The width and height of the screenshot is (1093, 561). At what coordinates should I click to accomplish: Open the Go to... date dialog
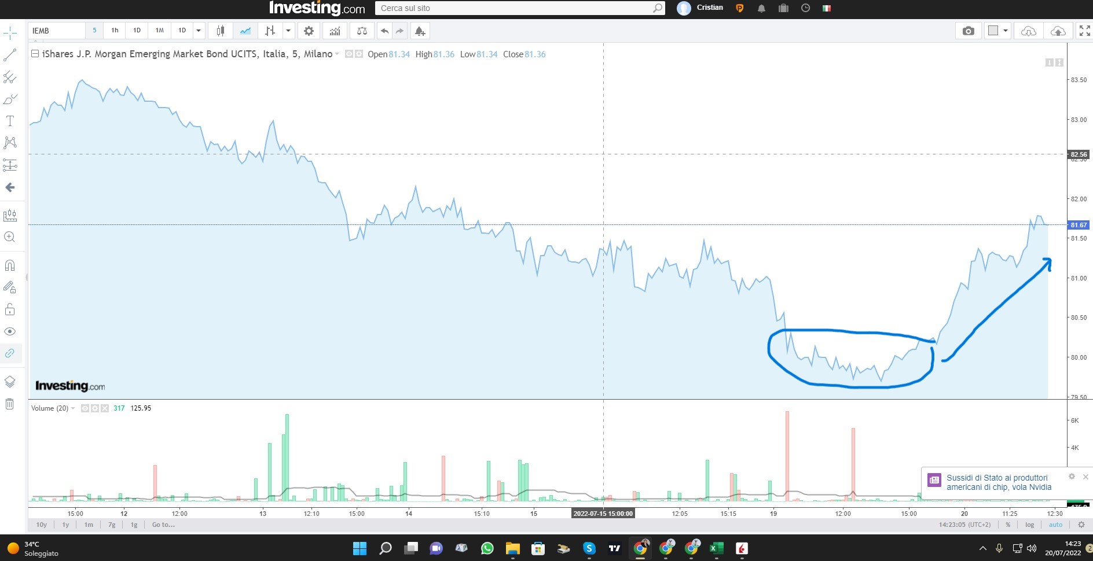(x=163, y=525)
